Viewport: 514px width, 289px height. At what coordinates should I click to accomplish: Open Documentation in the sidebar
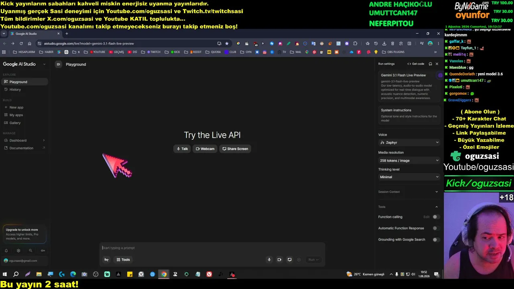pos(24,148)
